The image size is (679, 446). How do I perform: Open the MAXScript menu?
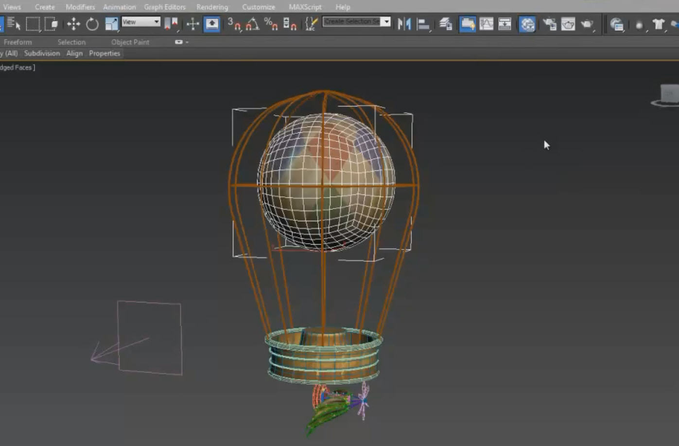click(x=305, y=7)
